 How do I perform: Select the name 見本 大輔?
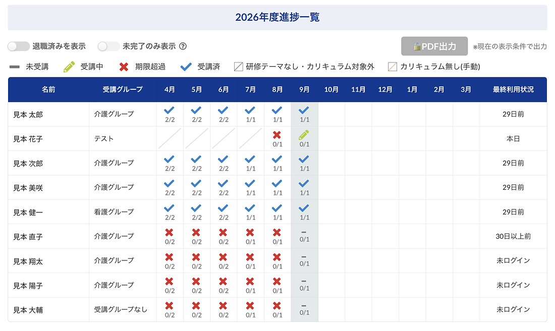click(28, 310)
